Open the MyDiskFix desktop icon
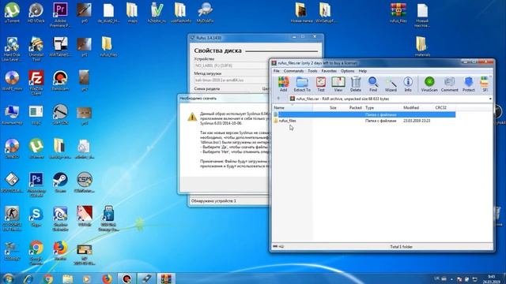 pyautogui.click(x=205, y=13)
